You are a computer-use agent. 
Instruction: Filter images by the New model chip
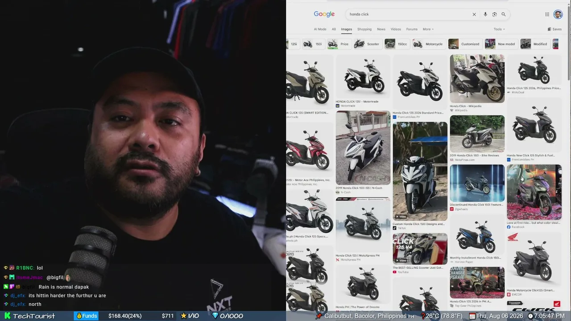(x=501, y=44)
